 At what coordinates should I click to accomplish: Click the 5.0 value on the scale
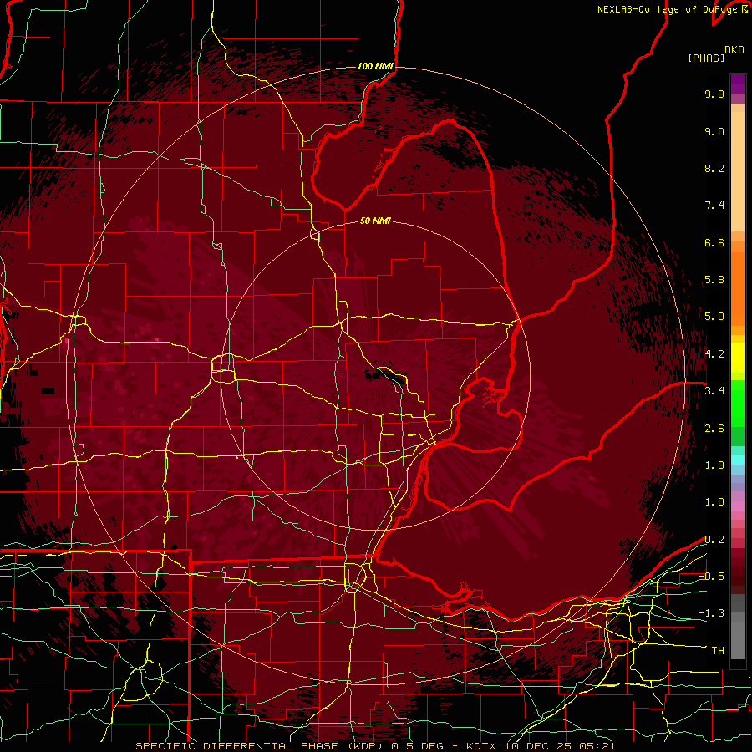[x=714, y=317]
